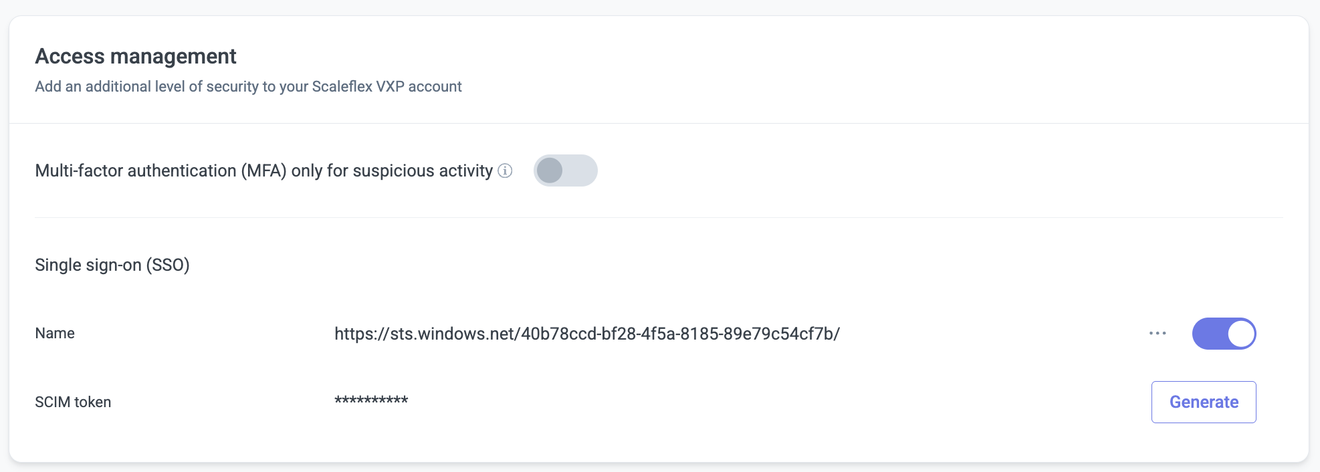Click the MFA info icon
This screenshot has width=1320, height=472.
506,170
